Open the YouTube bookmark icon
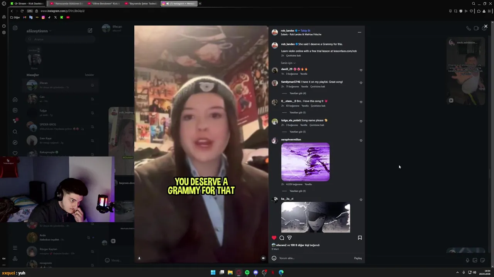494x277 pixels. [68, 17]
